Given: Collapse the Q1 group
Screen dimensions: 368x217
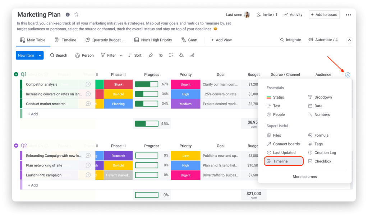Looking at the screenshot, I should coord(15,74).
